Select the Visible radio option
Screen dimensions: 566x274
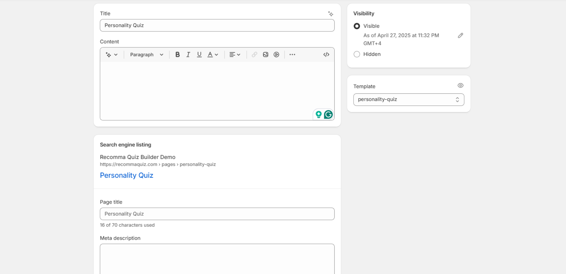[x=357, y=26]
